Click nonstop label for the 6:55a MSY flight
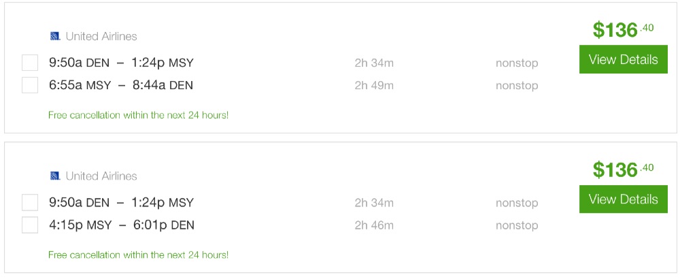Screen dimensions: 680x279 (x=517, y=85)
